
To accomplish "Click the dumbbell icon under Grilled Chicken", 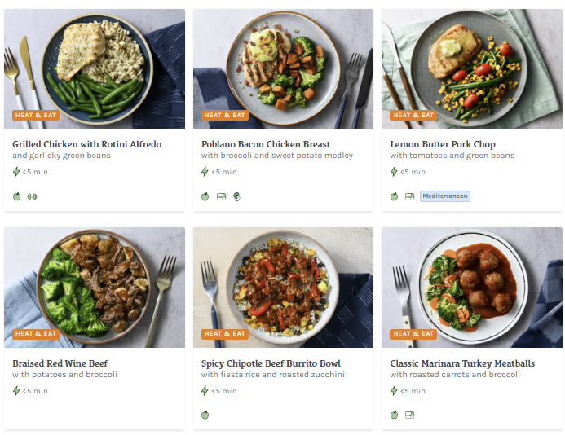I will coord(33,196).
